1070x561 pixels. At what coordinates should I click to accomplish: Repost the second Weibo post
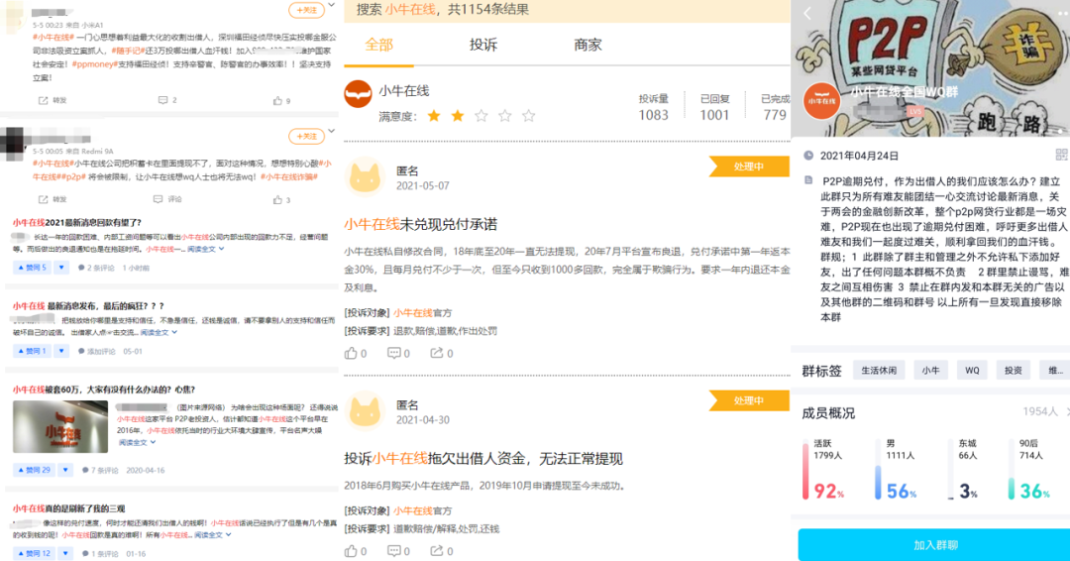tap(53, 199)
